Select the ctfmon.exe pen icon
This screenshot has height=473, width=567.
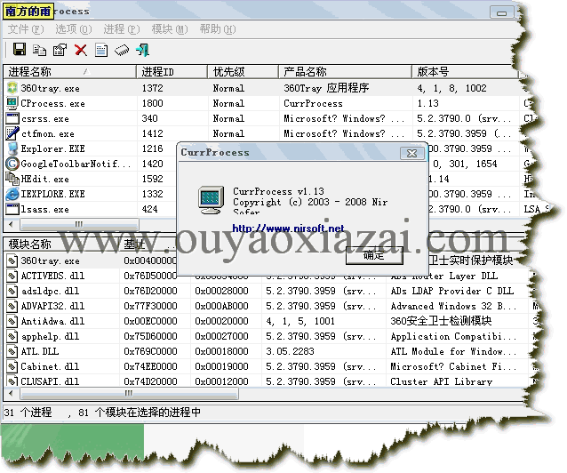12,133
